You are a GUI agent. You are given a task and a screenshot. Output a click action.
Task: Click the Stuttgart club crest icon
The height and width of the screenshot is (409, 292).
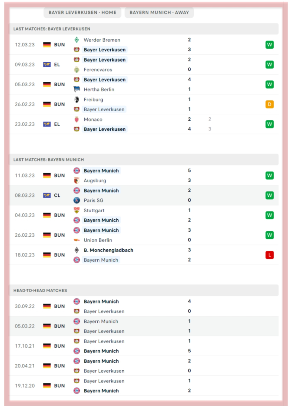(77, 210)
